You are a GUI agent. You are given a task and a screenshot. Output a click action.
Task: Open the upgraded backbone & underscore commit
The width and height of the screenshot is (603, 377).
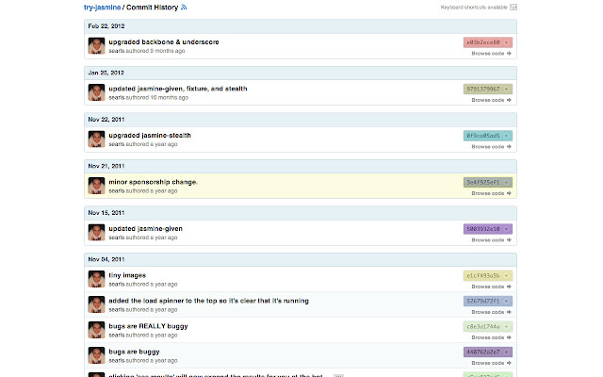[x=164, y=41]
